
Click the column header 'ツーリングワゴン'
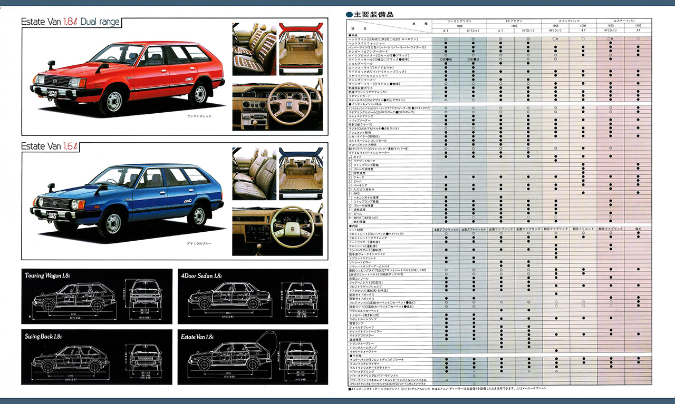click(459, 21)
